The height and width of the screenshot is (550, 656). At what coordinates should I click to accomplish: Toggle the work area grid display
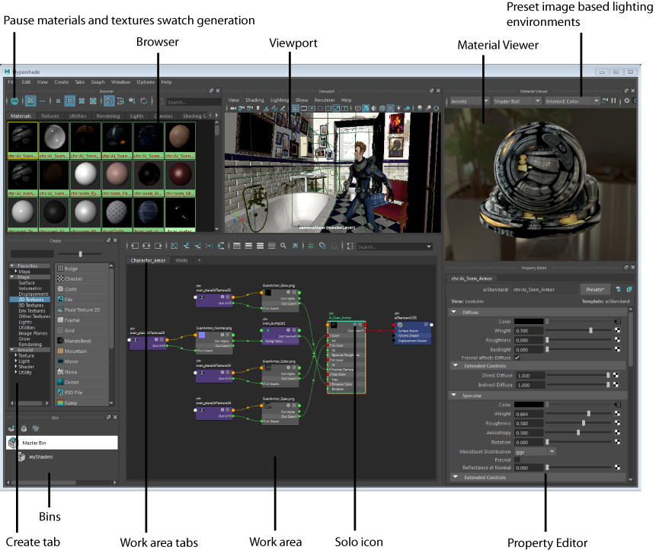[311, 246]
